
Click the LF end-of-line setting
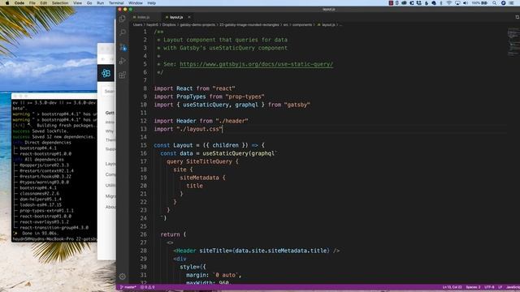500,287
